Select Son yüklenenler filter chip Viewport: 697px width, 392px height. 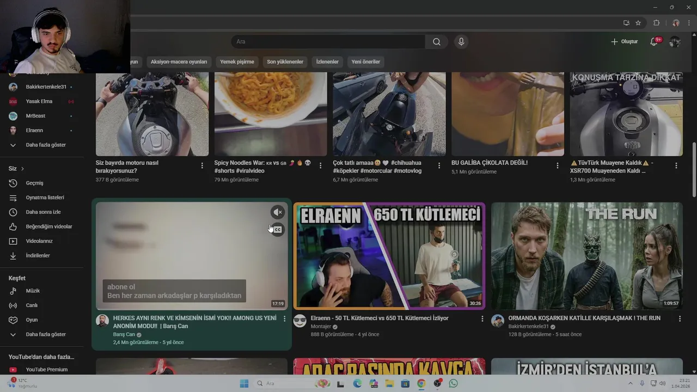(x=285, y=62)
